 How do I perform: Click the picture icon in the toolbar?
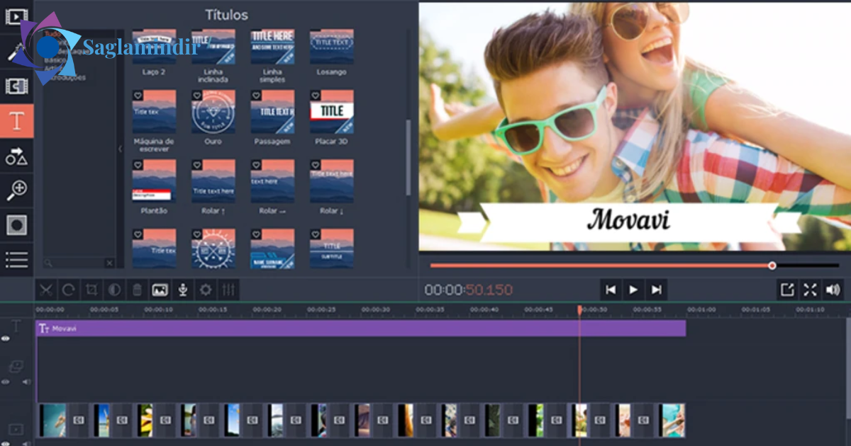click(x=160, y=290)
